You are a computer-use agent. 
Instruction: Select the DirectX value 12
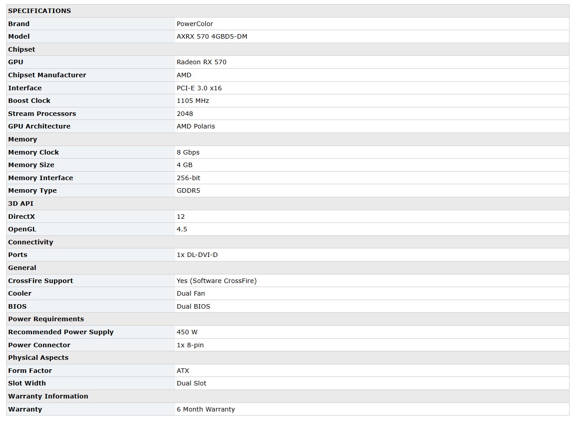tap(181, 217)
